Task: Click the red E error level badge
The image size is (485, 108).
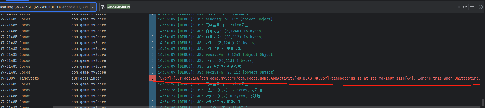Action: pyautogui.click(x=152, y=78)
